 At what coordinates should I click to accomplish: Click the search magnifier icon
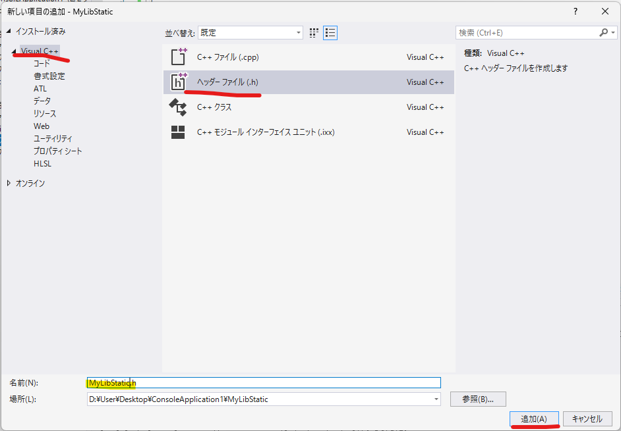pyautogui.click(x=604, y=32)
